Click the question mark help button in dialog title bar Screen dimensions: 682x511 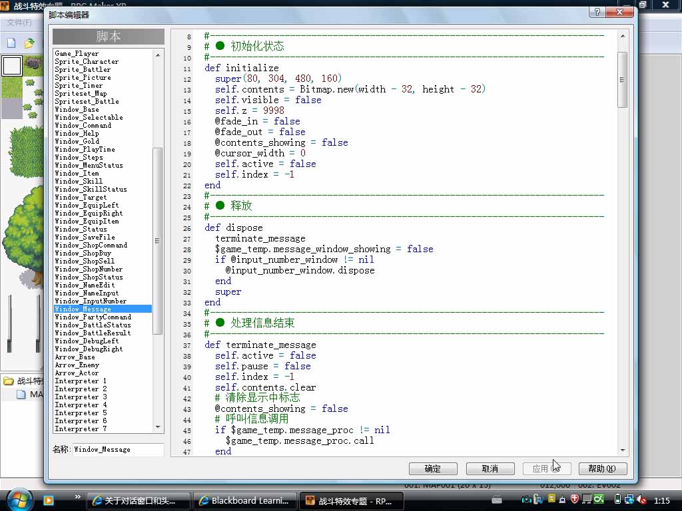pos(597,12)
